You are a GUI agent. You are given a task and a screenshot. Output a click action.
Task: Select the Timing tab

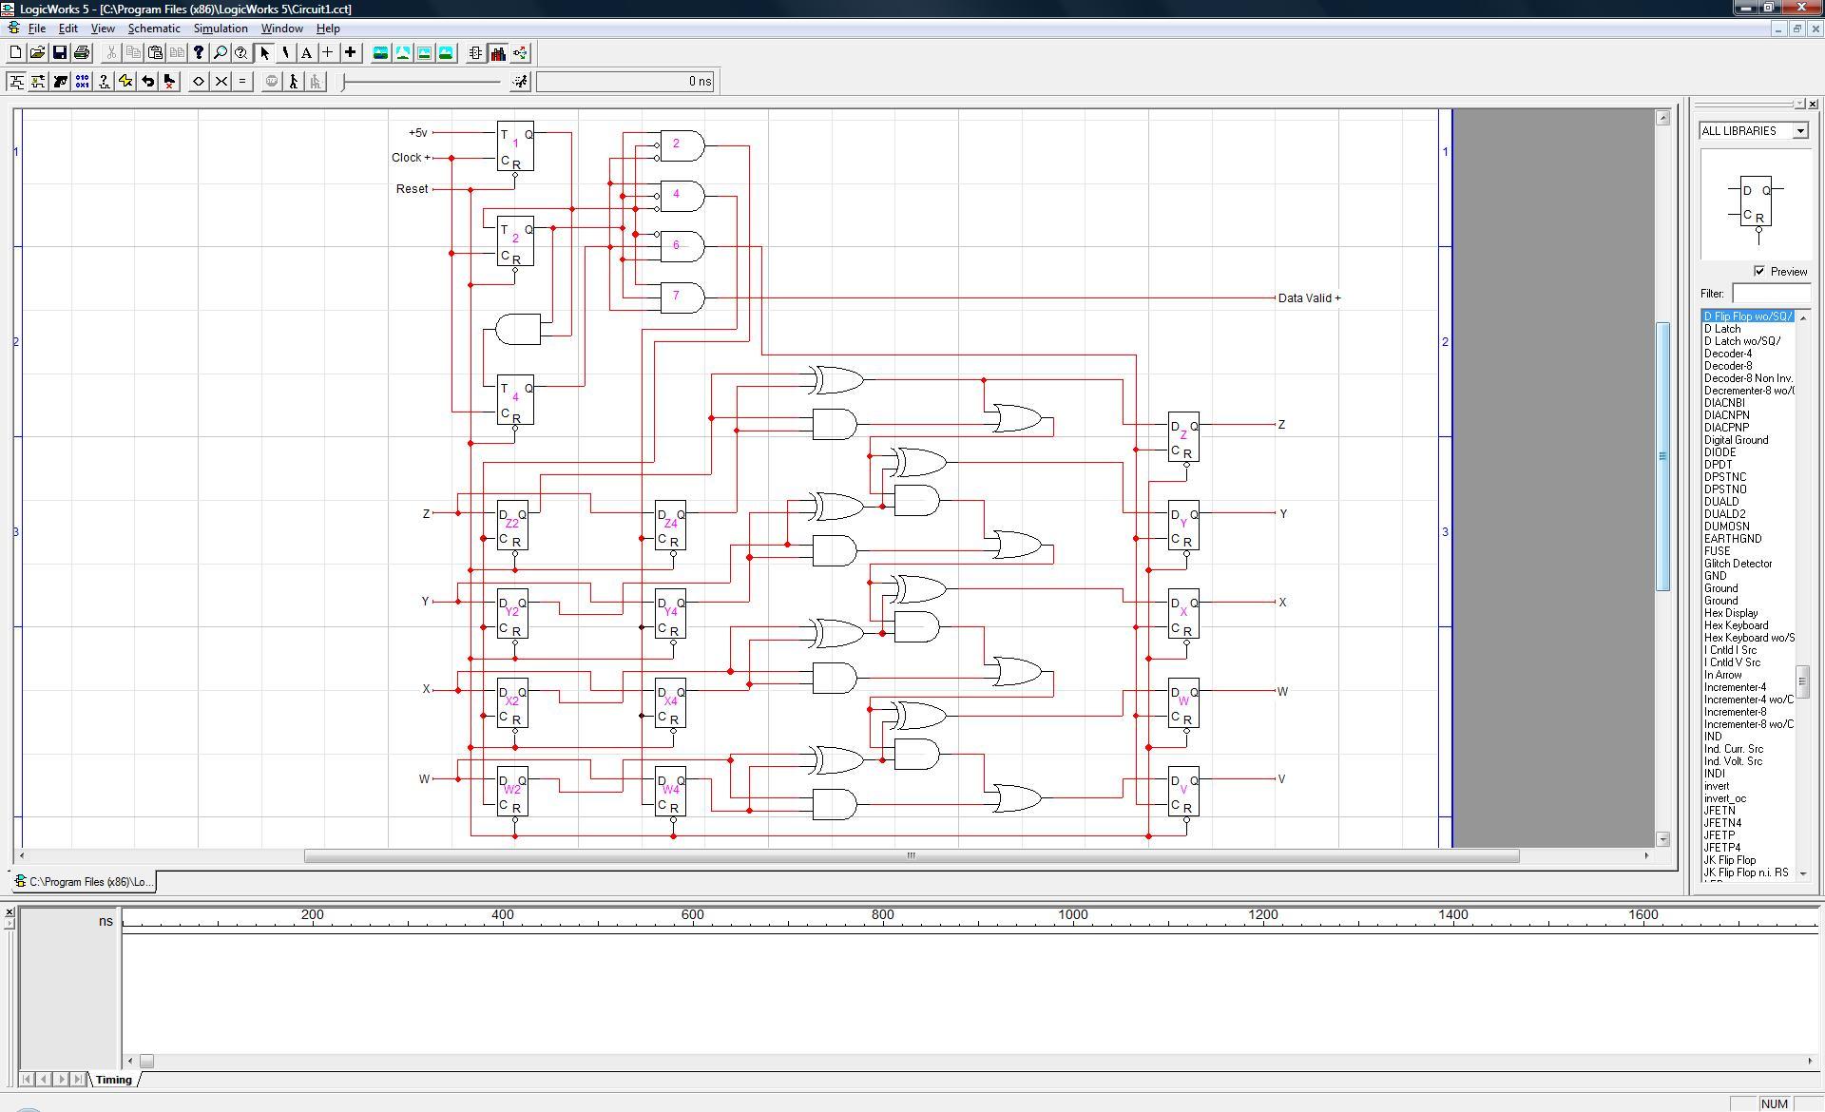pyautogui.click(x=113, y=1080)
